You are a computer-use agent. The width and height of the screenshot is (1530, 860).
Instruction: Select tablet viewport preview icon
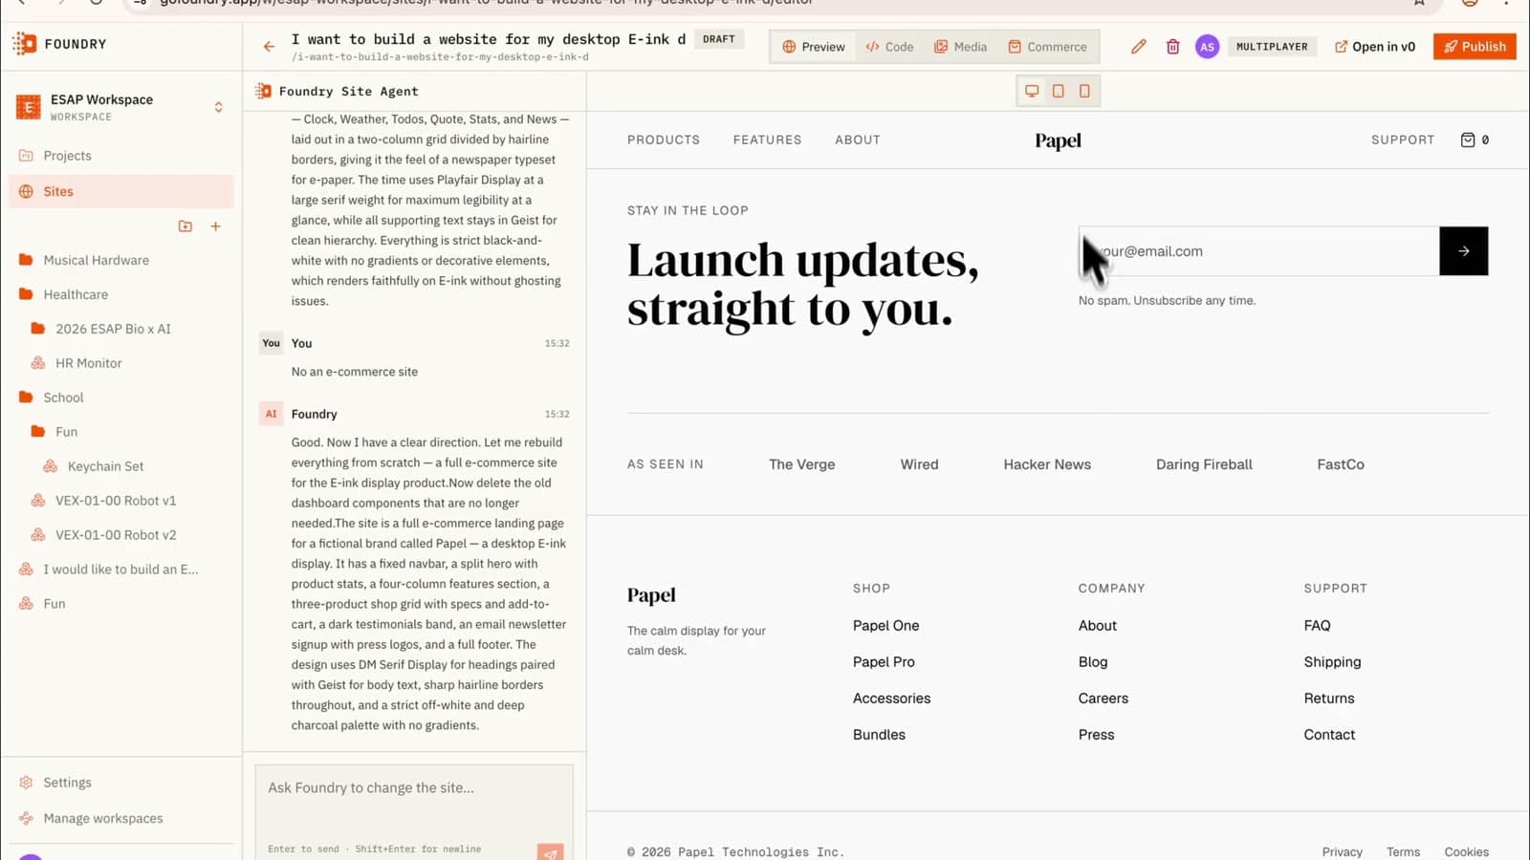pos(1058,91)
